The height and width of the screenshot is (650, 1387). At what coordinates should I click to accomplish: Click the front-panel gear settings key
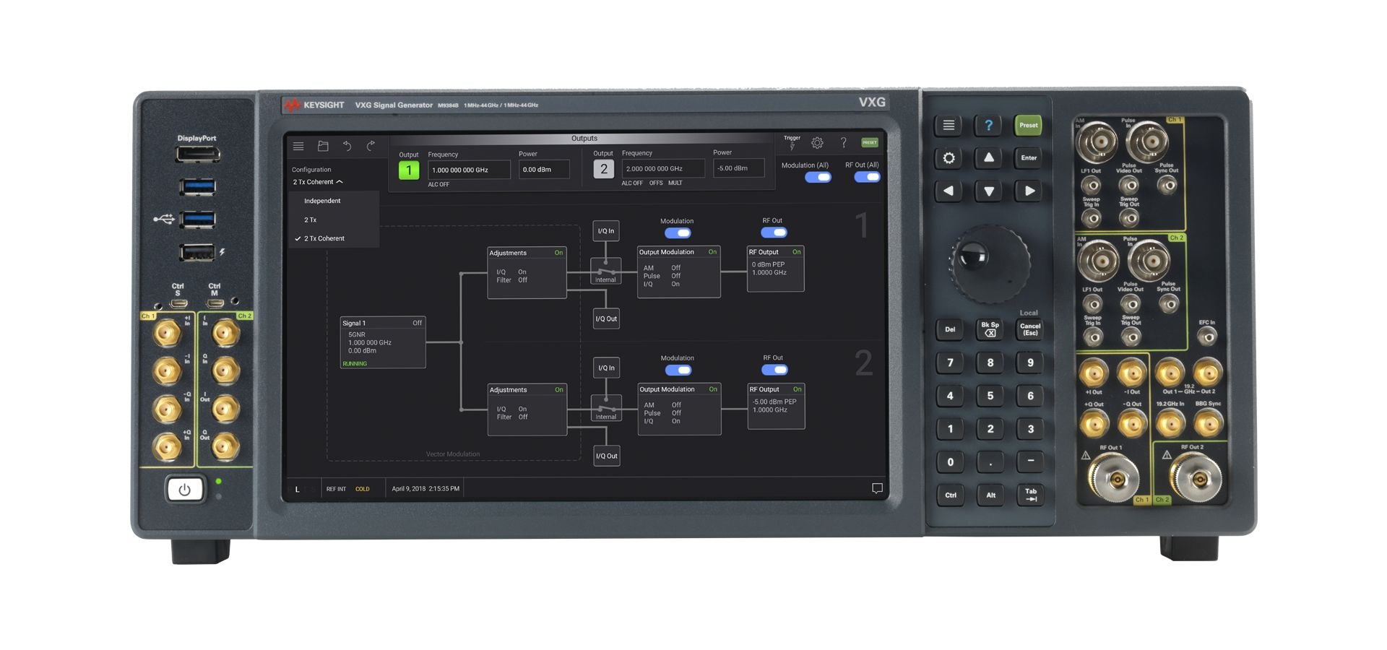click(949, 158)
